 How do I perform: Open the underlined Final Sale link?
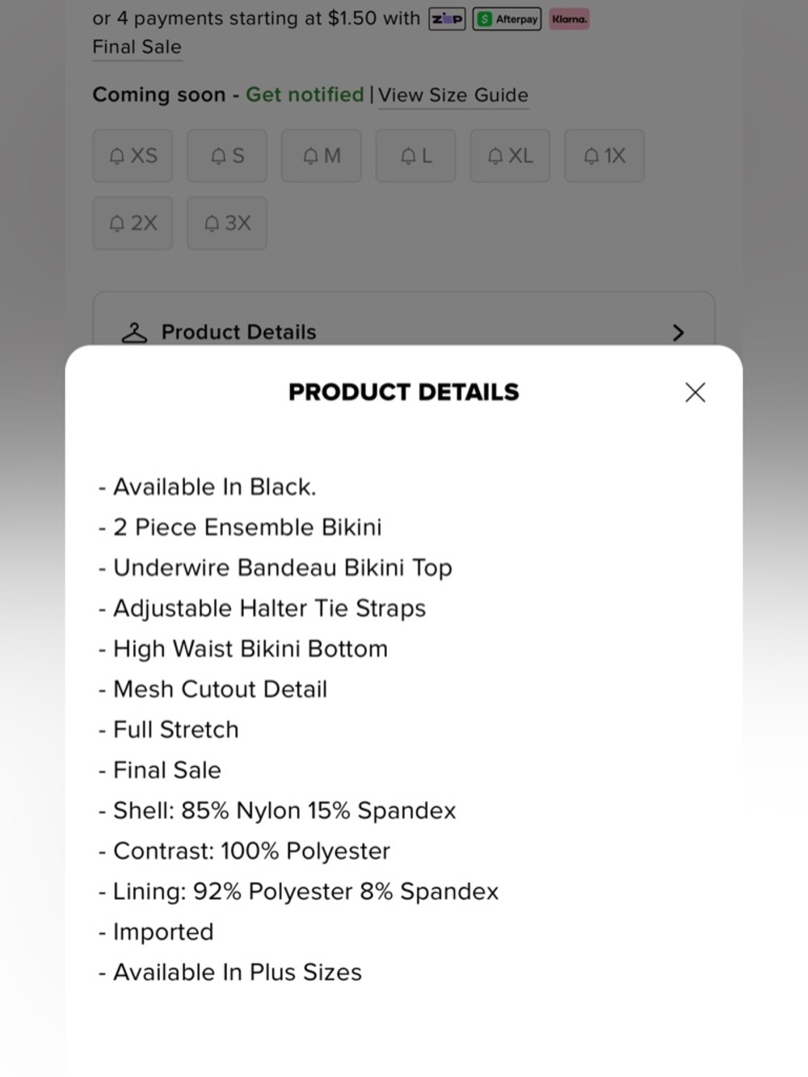[x=137, y=48]
